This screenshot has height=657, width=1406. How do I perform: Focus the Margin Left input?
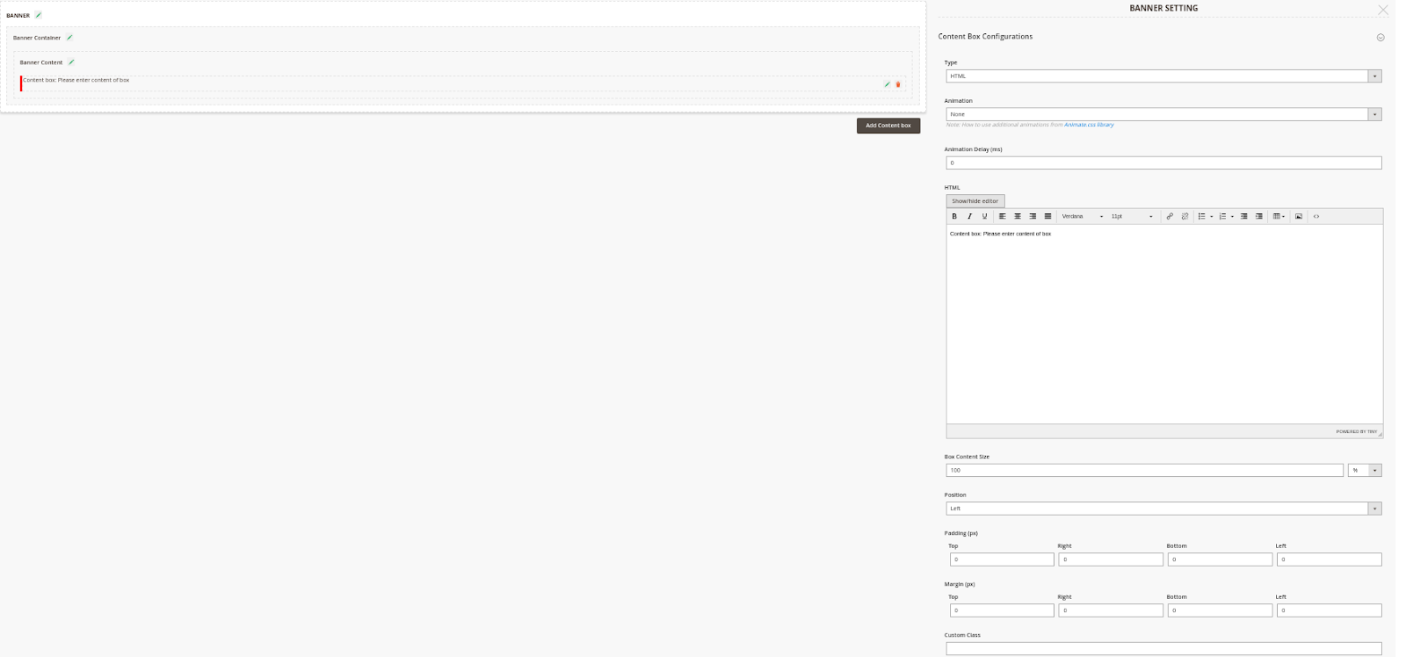(1330, 610)
